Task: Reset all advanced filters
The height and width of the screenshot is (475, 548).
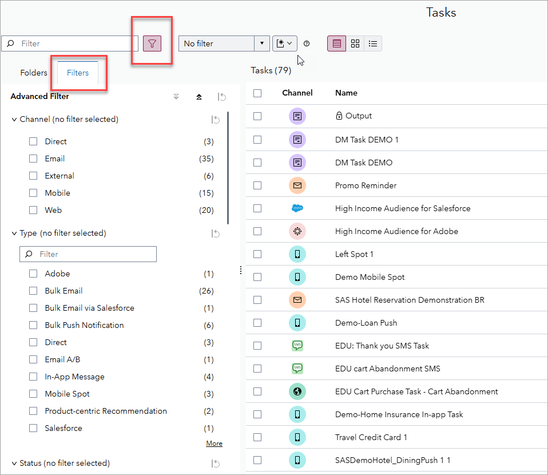Action: 221,97
